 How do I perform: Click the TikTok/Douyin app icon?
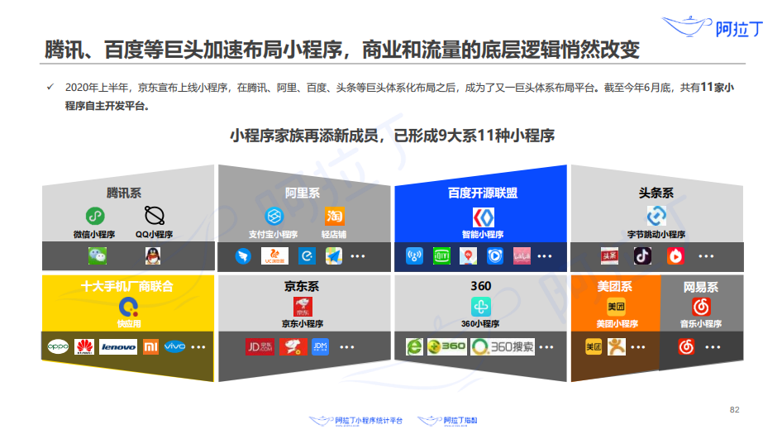click(642, 256)
